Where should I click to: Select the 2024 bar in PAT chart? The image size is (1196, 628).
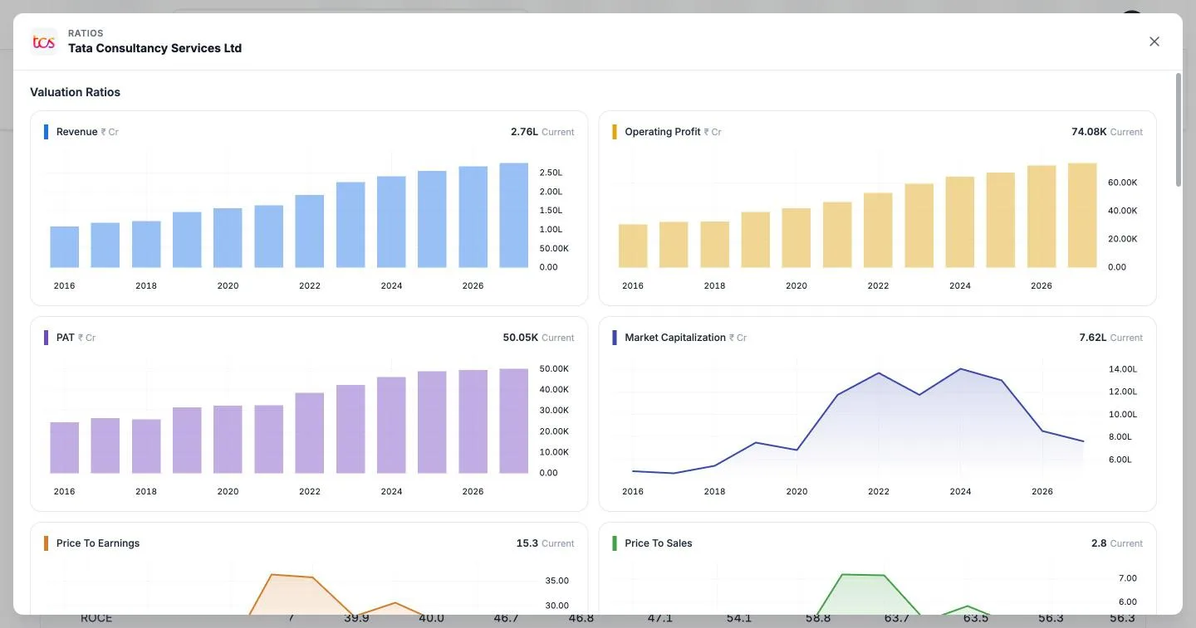point(391,425)
